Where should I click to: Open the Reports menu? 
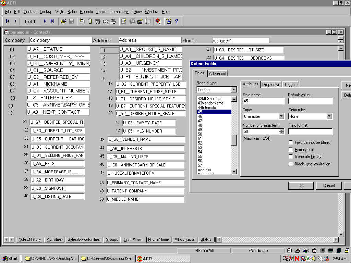(86, 12)
